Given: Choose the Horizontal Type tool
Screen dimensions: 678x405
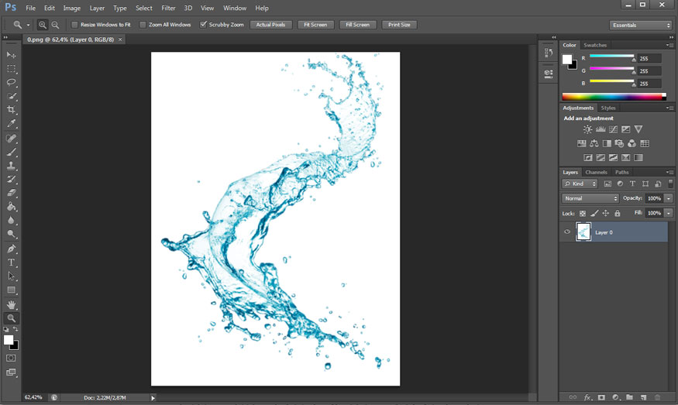Looking at the screenshot, I should (x=12, y=263).
